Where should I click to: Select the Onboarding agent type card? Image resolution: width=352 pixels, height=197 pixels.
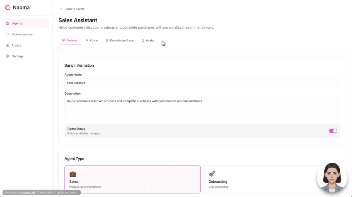click(272, 179)
